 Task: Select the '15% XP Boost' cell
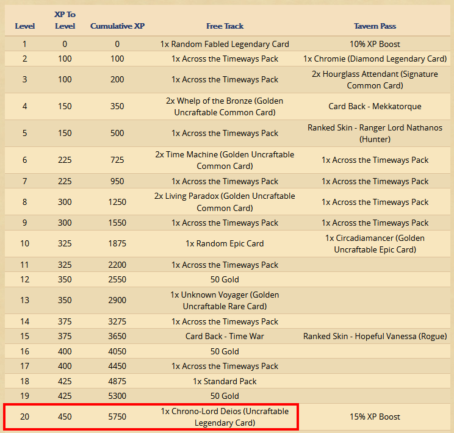[375, 417]
